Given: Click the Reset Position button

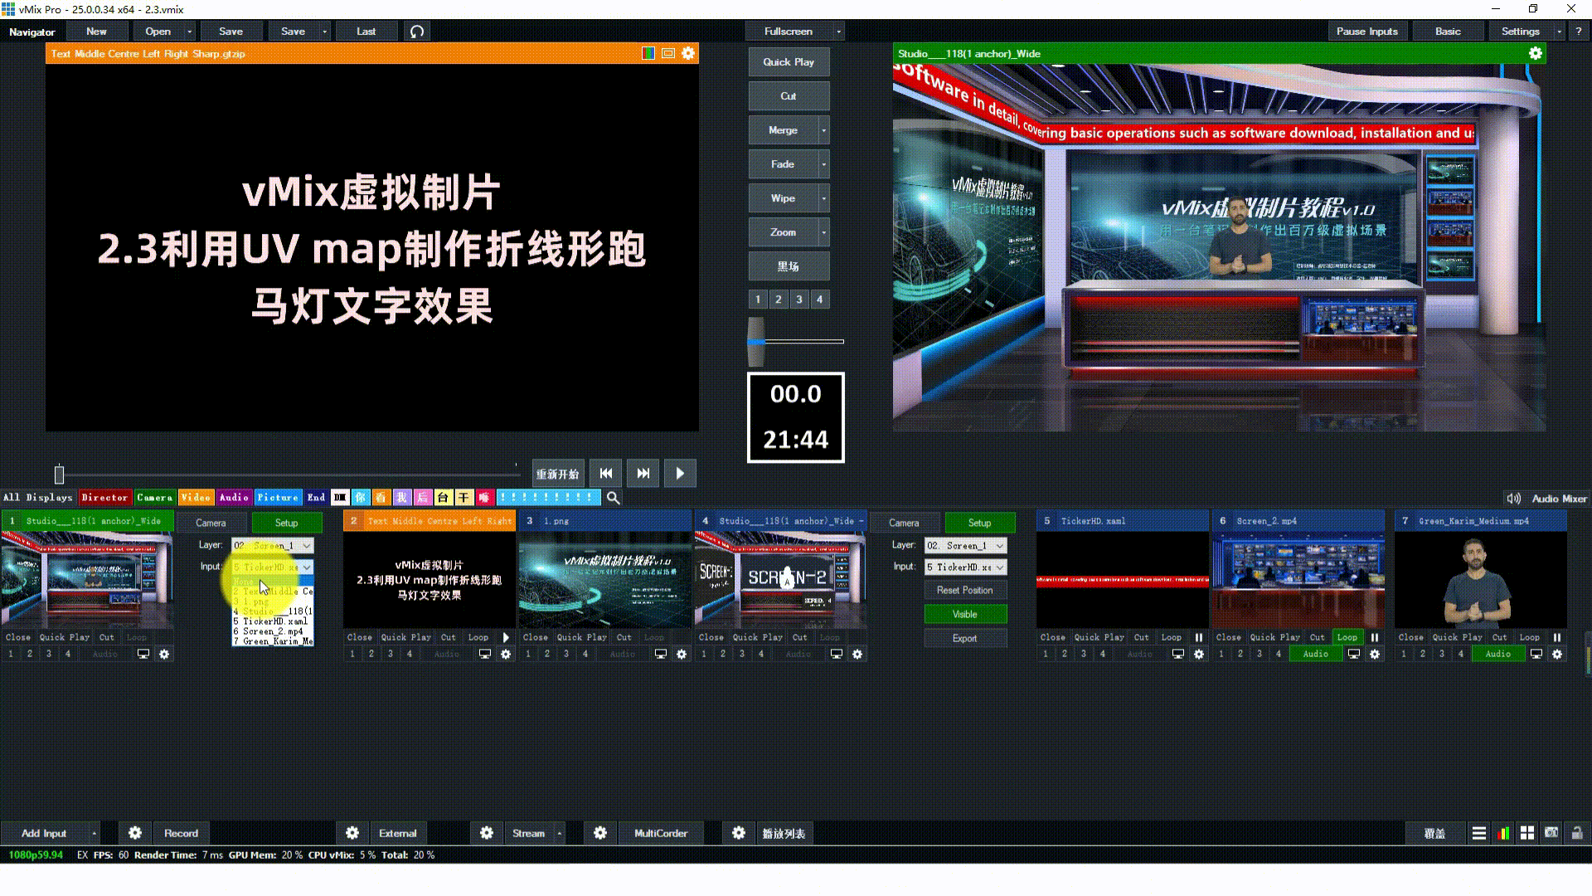Looking at the screenshot, I should tap(965, 591).
